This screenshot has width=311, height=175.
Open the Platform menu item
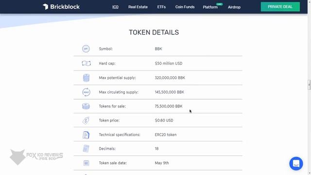pyautogui.click(x=210, y=7)
